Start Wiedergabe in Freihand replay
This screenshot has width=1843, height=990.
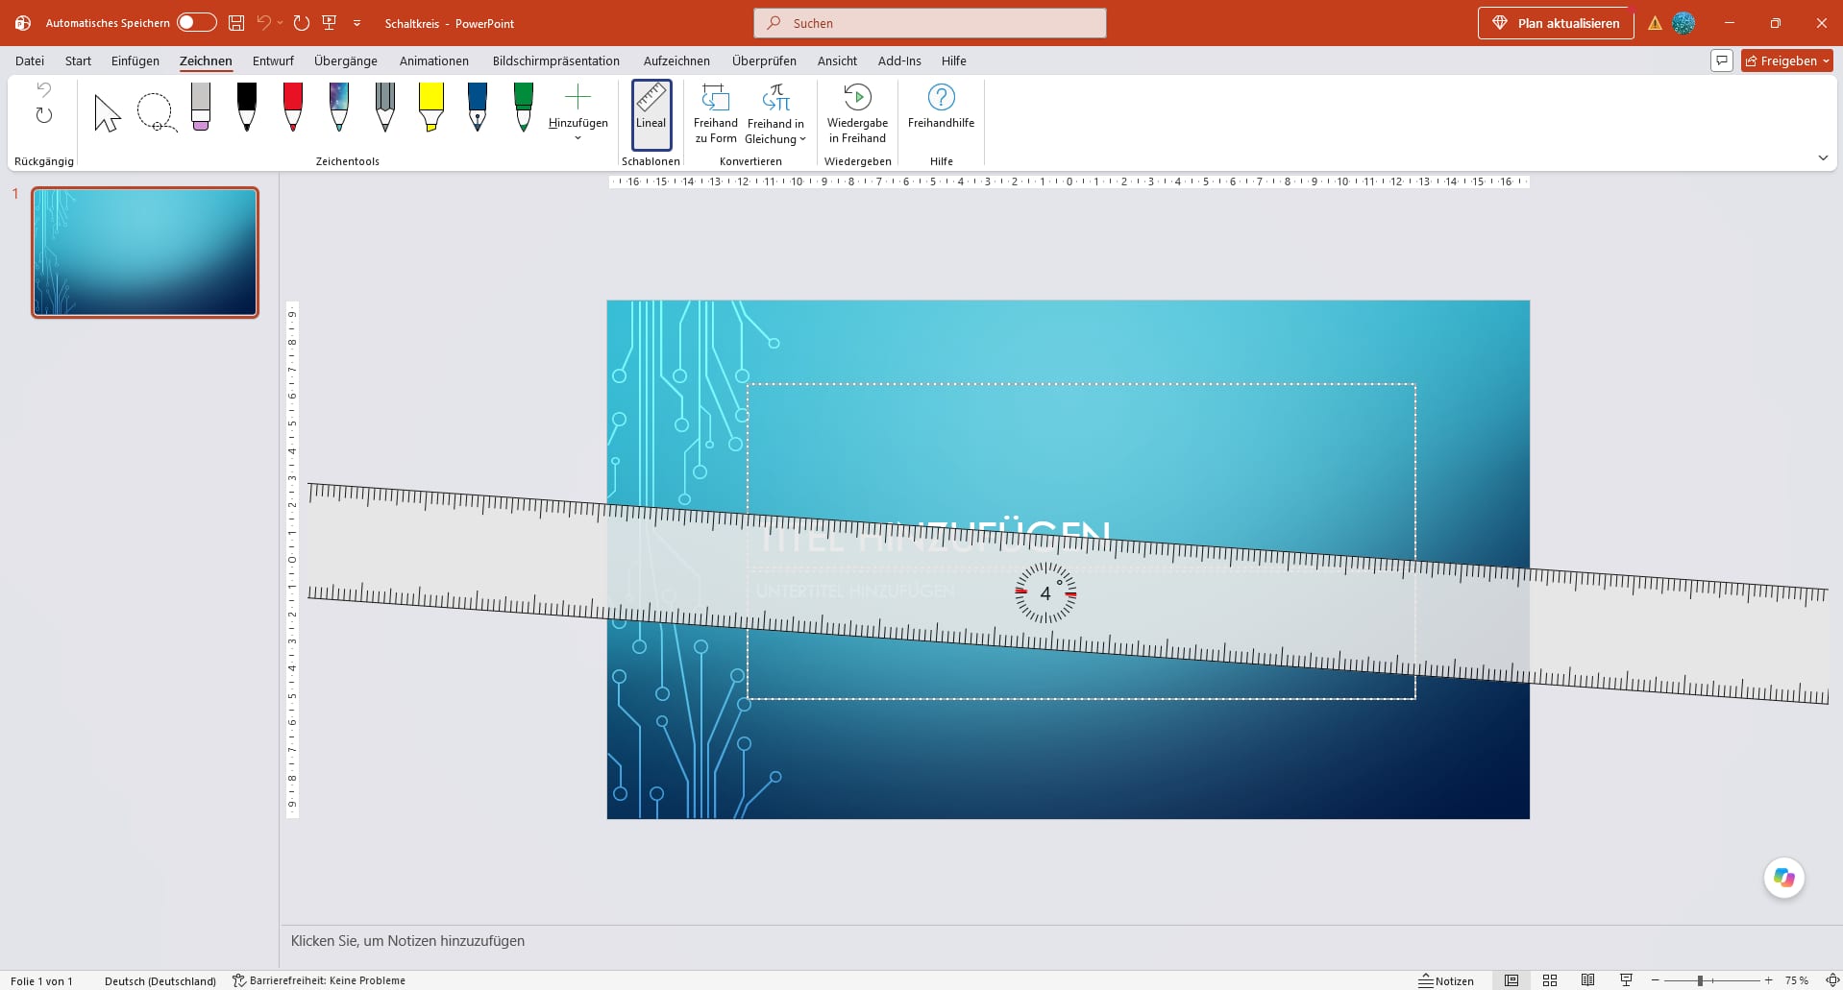[857, 114]
